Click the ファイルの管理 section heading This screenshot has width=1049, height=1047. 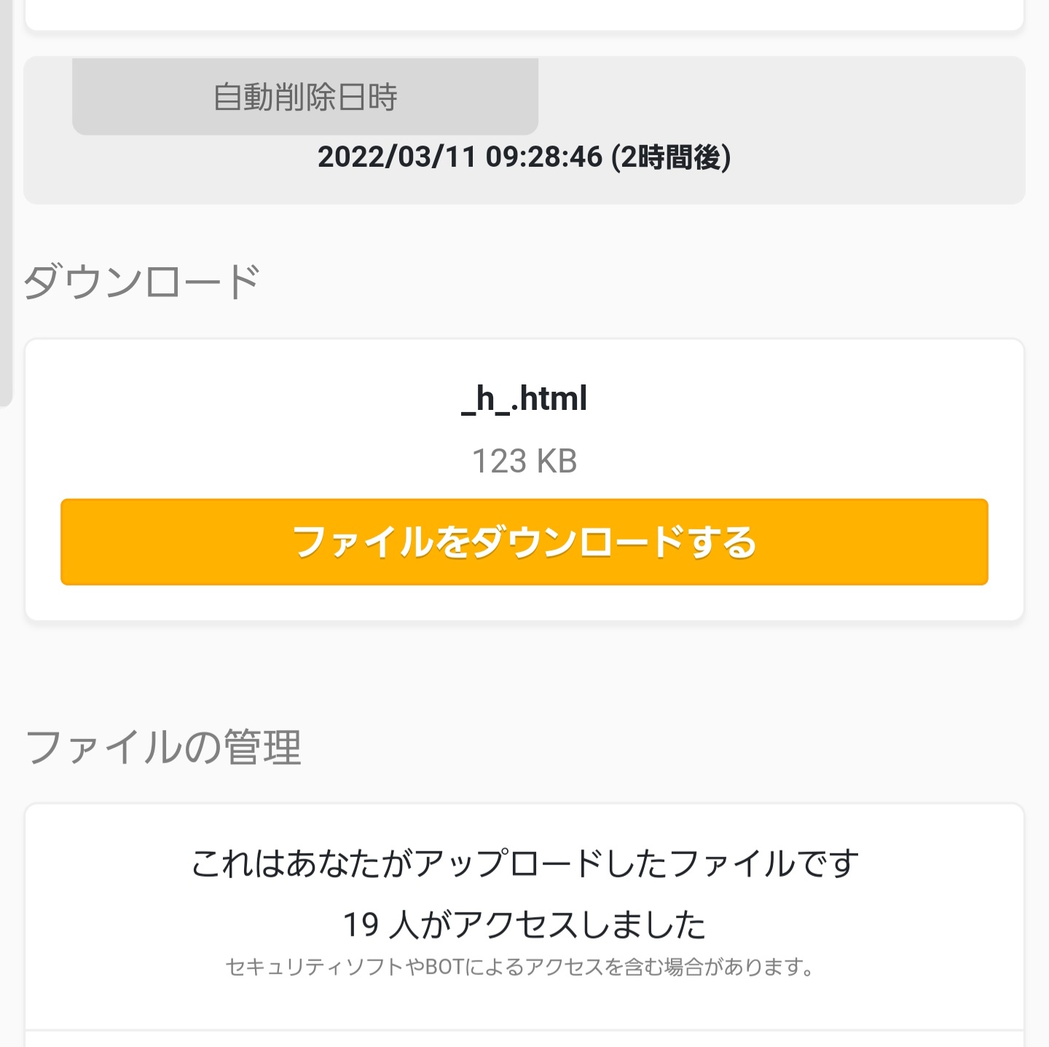pyautogui.click(x=163, y=747)
